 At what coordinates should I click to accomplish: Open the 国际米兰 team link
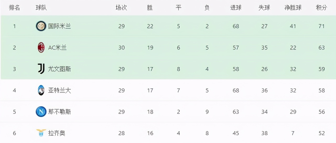(x=59, y=26)
